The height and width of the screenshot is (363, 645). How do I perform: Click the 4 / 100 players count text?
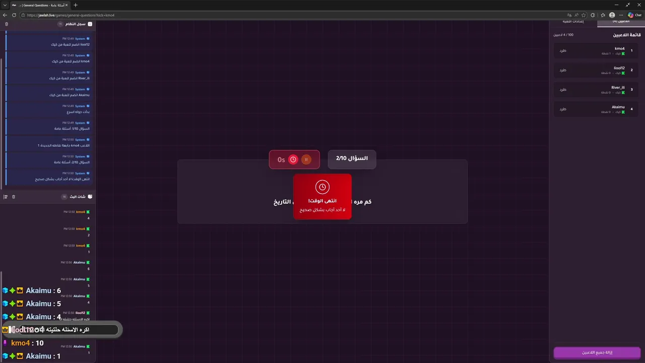pos(563,35)
